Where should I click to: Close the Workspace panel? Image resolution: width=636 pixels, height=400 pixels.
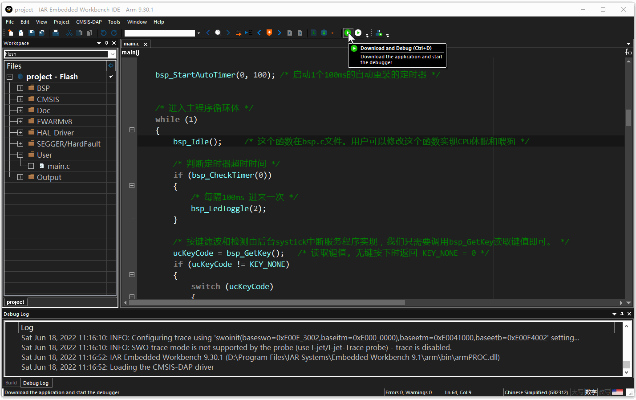pyautogui.click(x=114, y=43)
